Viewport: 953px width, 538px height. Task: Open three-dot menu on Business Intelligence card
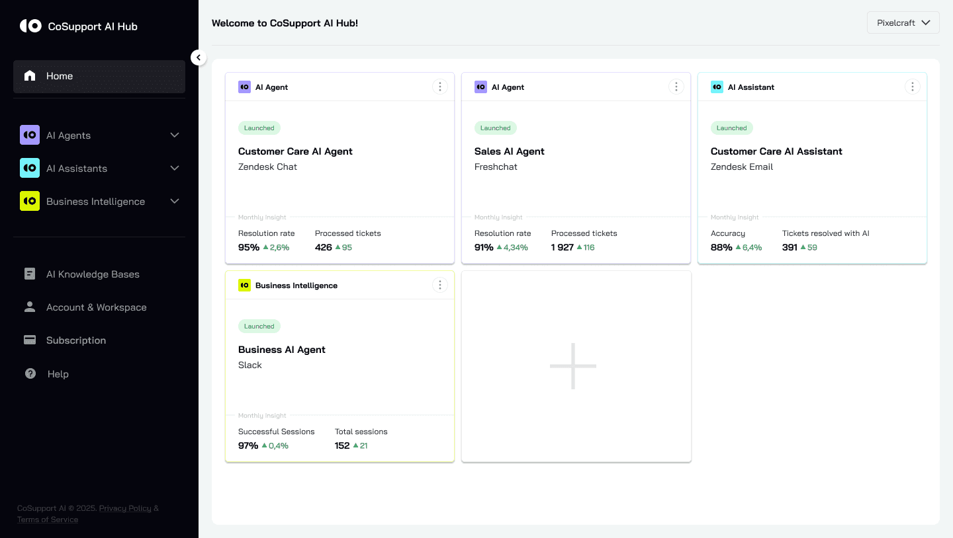coord(440,285)
